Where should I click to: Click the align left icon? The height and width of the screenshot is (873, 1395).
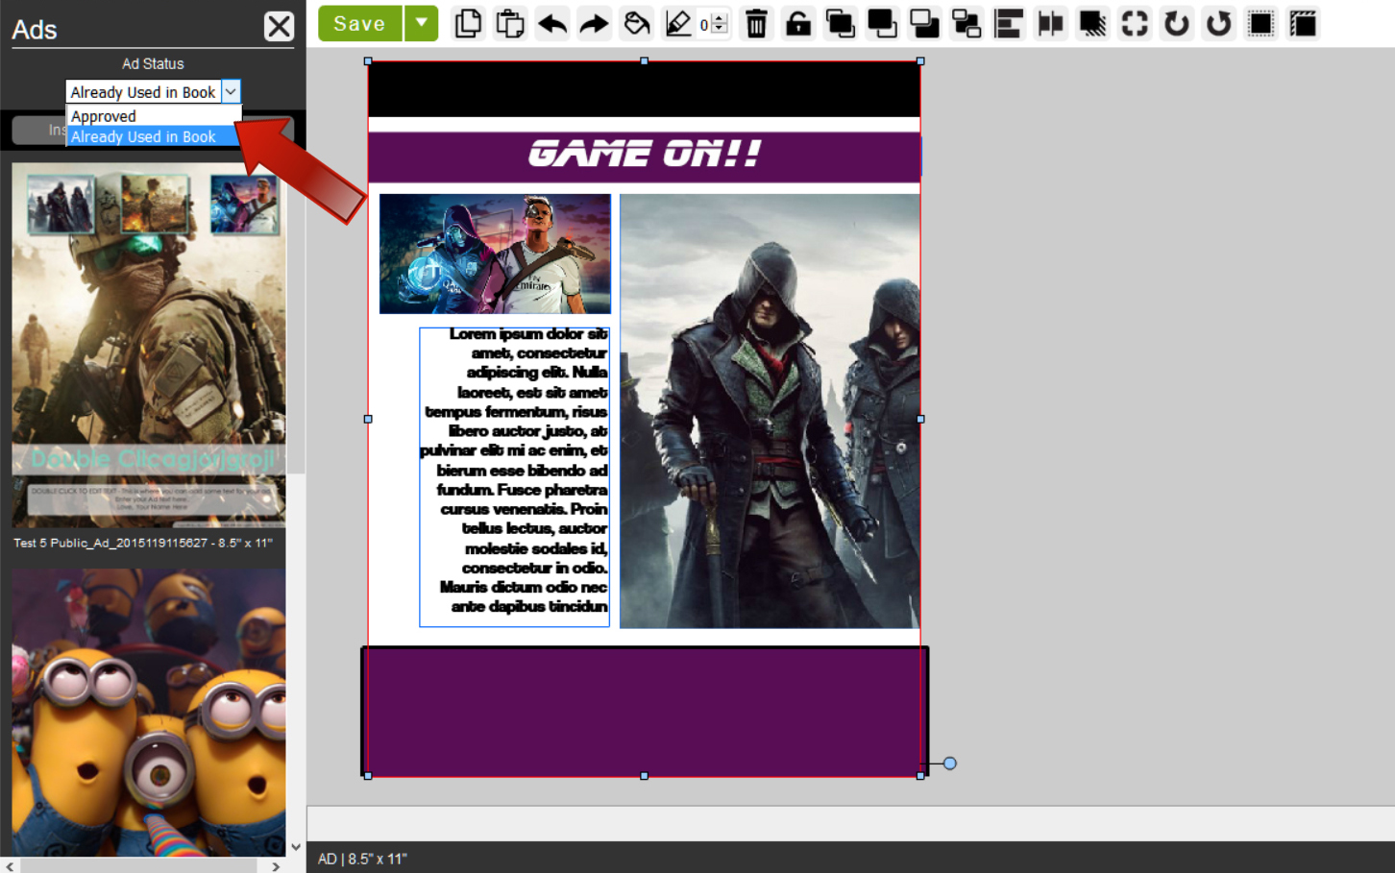1008,23
